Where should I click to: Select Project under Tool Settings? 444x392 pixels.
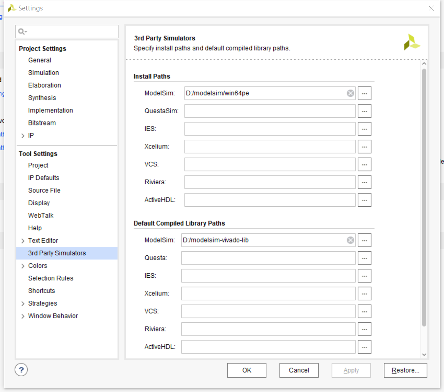click(x=38, y=166)
